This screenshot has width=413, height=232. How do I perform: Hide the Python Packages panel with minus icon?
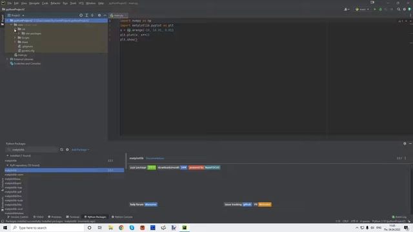pos(410,143)
